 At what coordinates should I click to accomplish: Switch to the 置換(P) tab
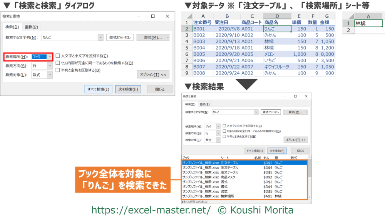(31, 27)
